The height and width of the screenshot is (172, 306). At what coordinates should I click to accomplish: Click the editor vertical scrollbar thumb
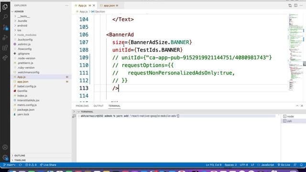click(305, 64)
